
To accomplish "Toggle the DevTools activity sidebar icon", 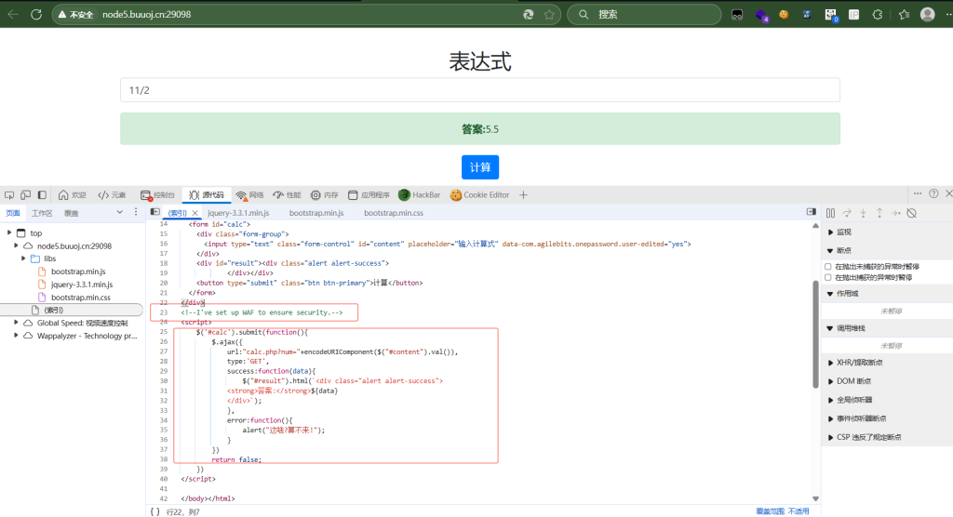I will coord(42,195).
